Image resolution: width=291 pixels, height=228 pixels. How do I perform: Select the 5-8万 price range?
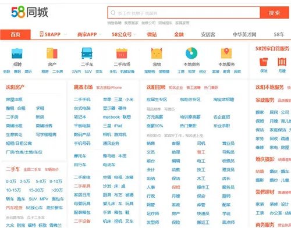[41, 181]
